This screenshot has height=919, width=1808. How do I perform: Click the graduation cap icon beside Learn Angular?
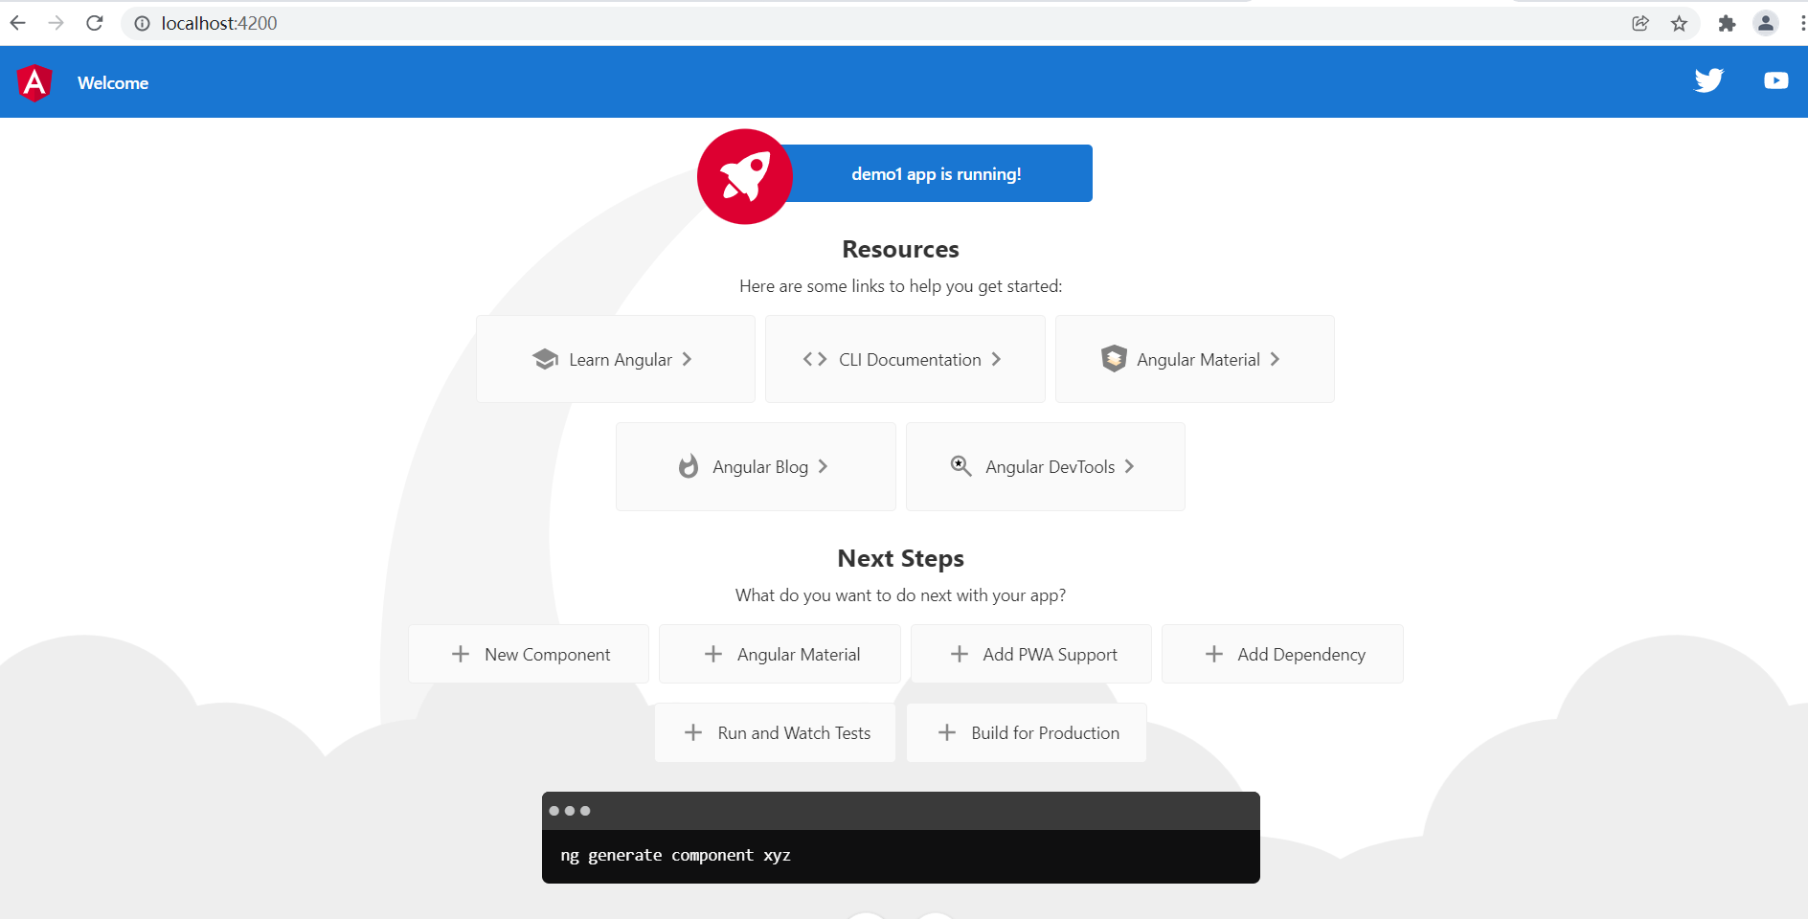tap(545, 359)
